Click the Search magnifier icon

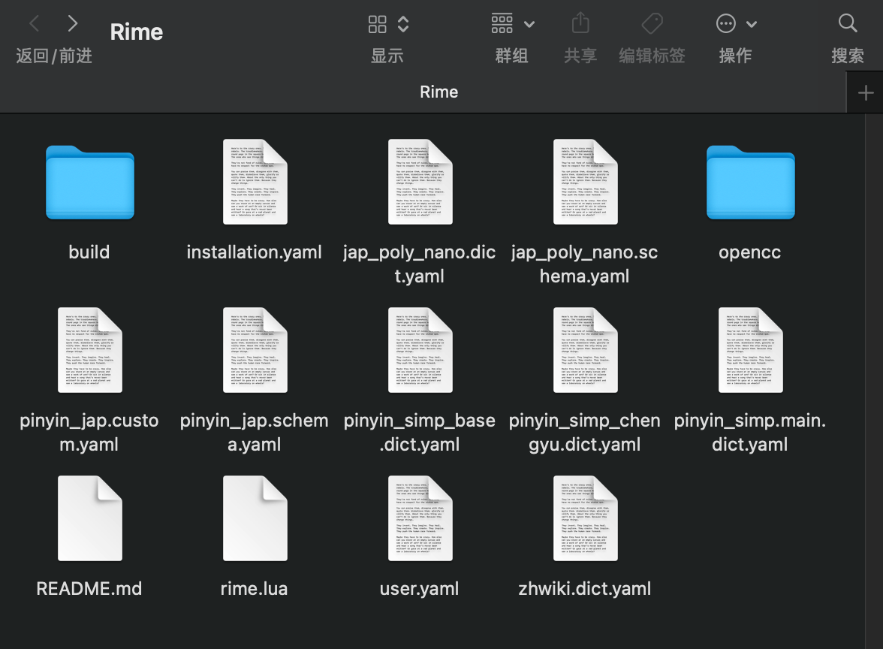pyautogui.click(x=847, y=23)
